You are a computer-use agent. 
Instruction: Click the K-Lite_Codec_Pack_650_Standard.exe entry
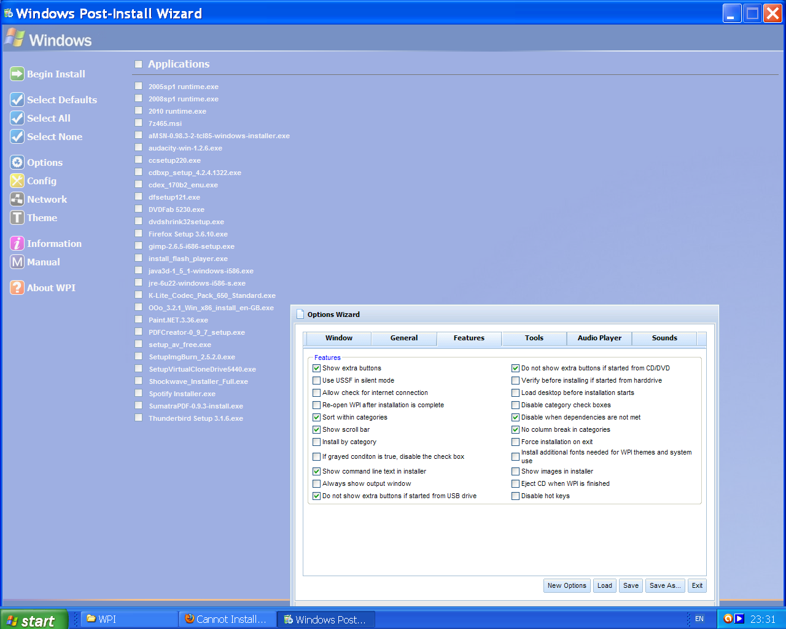[x=212, y=295]
